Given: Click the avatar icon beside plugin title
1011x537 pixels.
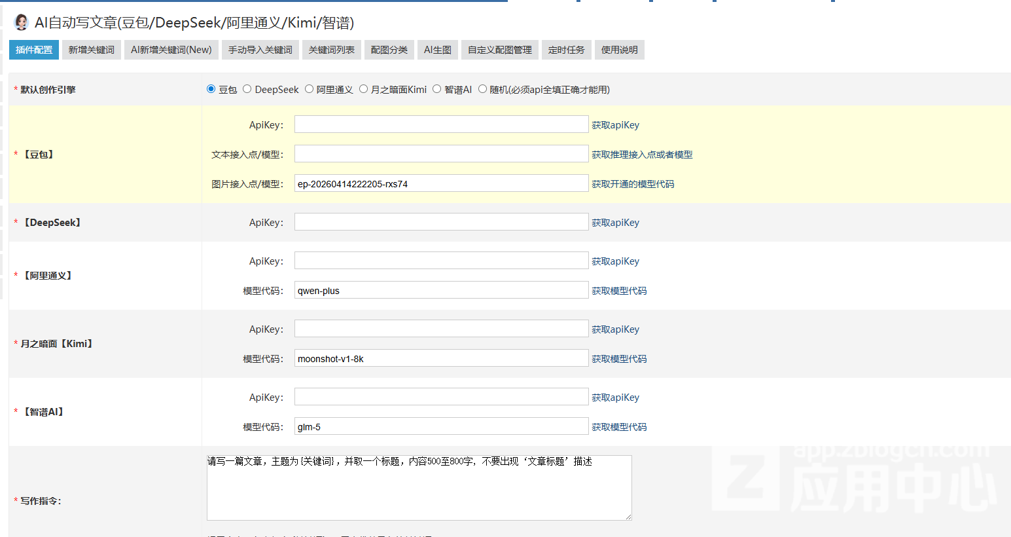Looking at the screenshot, I should point(22,22).
